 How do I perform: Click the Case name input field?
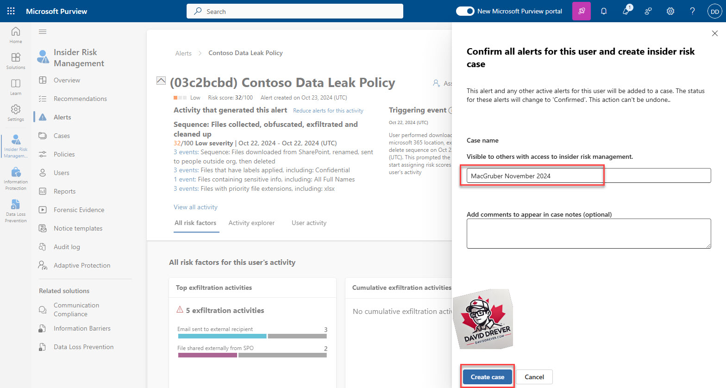(x=588, y=175)
